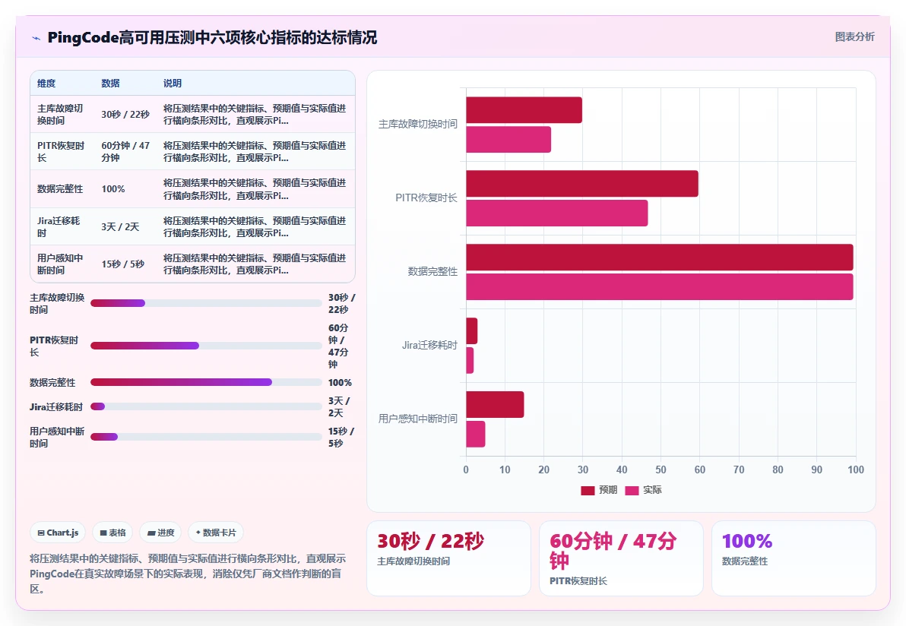This screenshot has height=626, width=906.
Task: Click the 30秒 / 22秒 table cell
Action: coord(125,115)
